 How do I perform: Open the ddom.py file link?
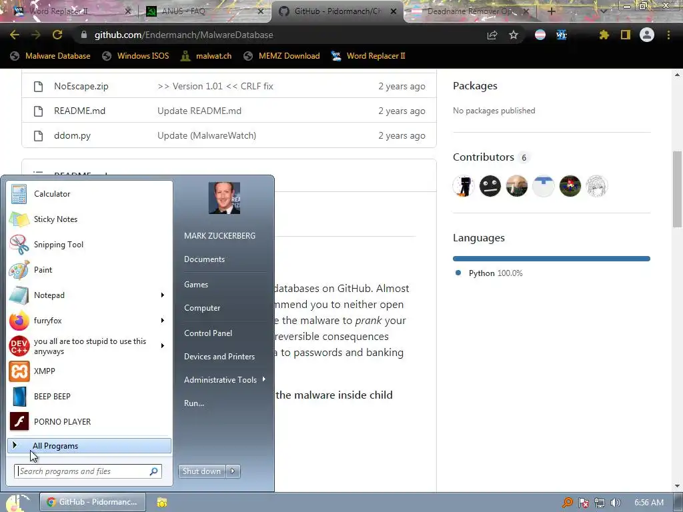point(72,135)
